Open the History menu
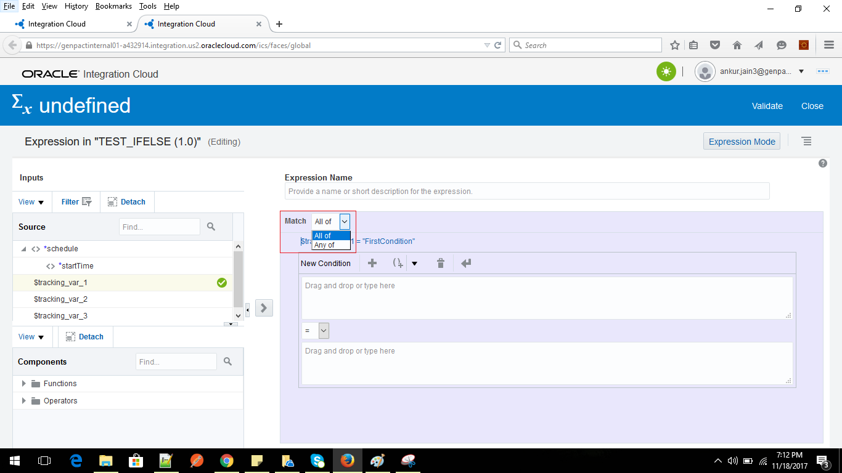This screenshot has width=842, height=473. [x=76, y=6]
